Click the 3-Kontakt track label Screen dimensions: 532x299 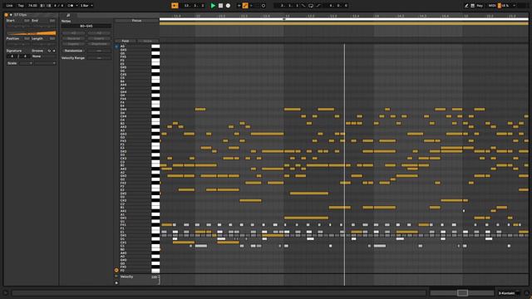pos(506,293)
